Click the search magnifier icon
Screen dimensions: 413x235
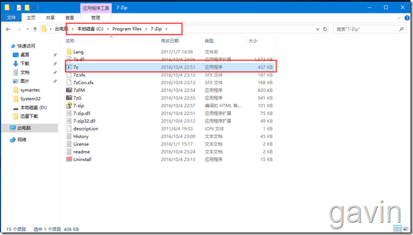coord(401,29)
